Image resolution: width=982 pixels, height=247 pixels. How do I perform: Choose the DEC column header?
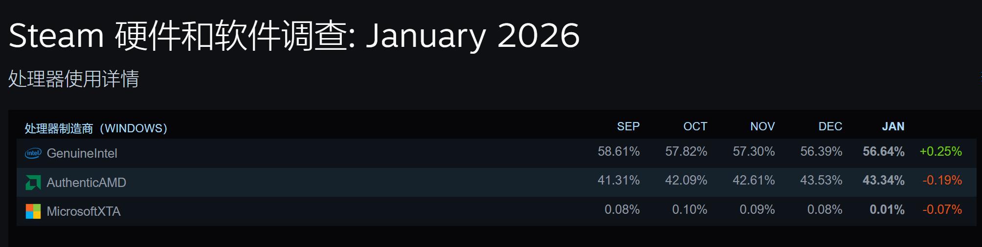click(x=830, y=126)
